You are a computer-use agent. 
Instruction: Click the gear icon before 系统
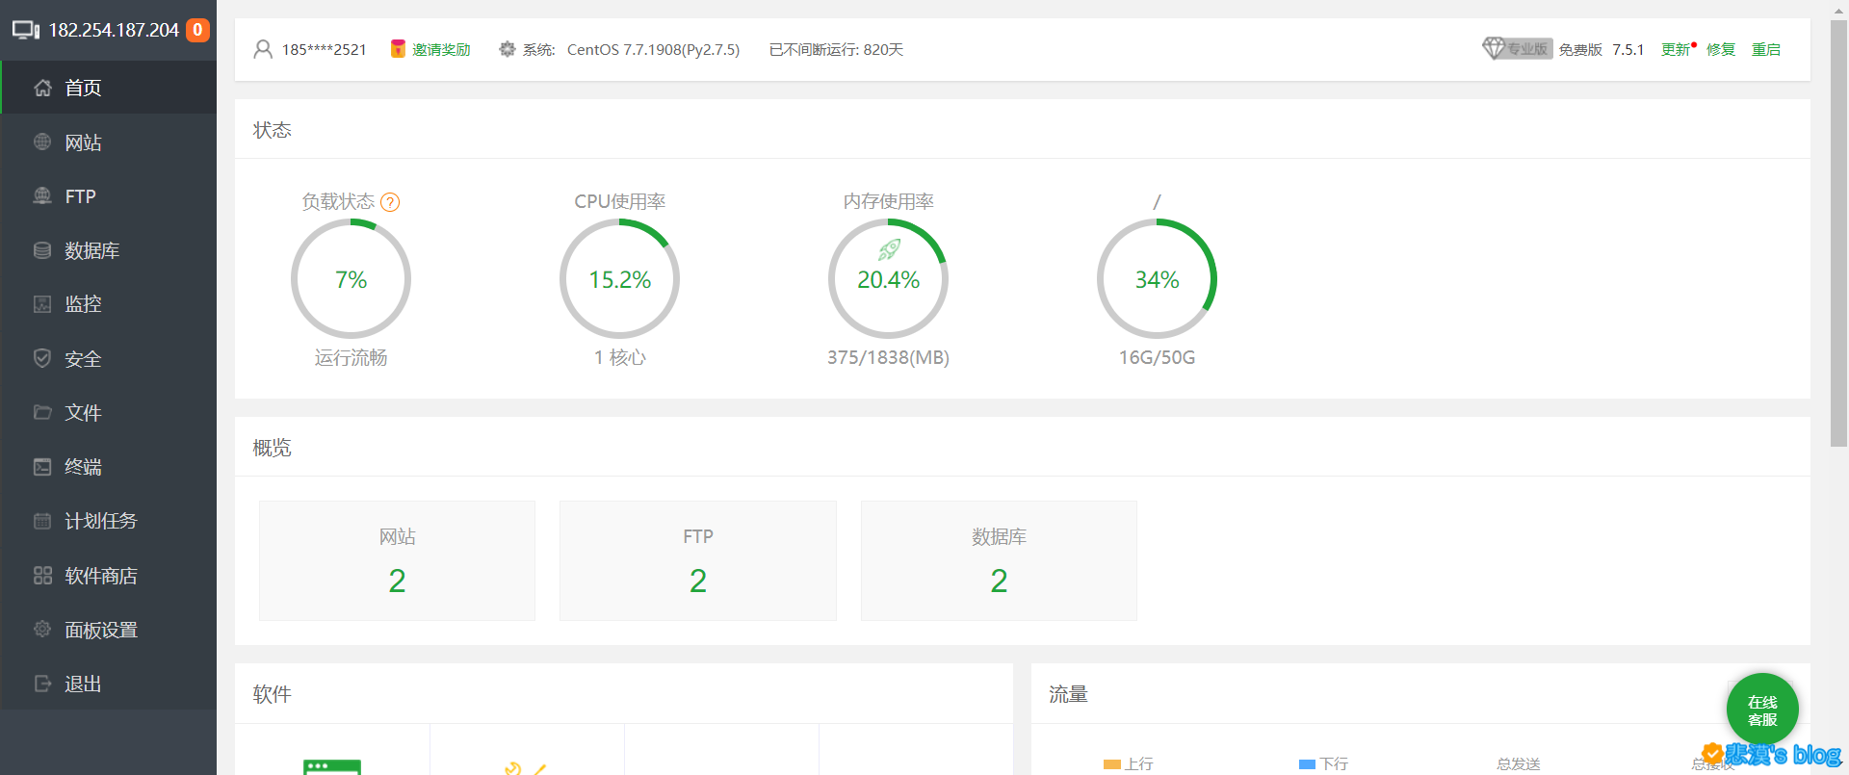[508, 49]
